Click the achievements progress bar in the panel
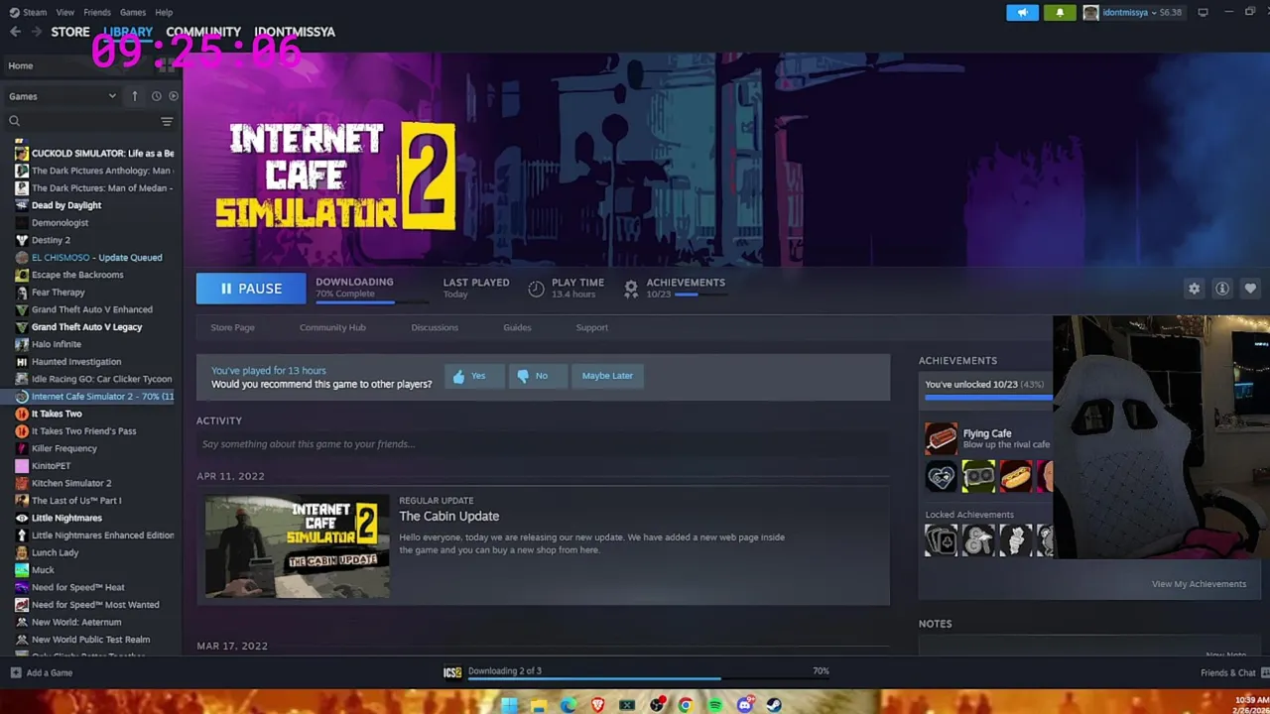1270x714 pixels. pyautogui.click(x=988, y=397)
